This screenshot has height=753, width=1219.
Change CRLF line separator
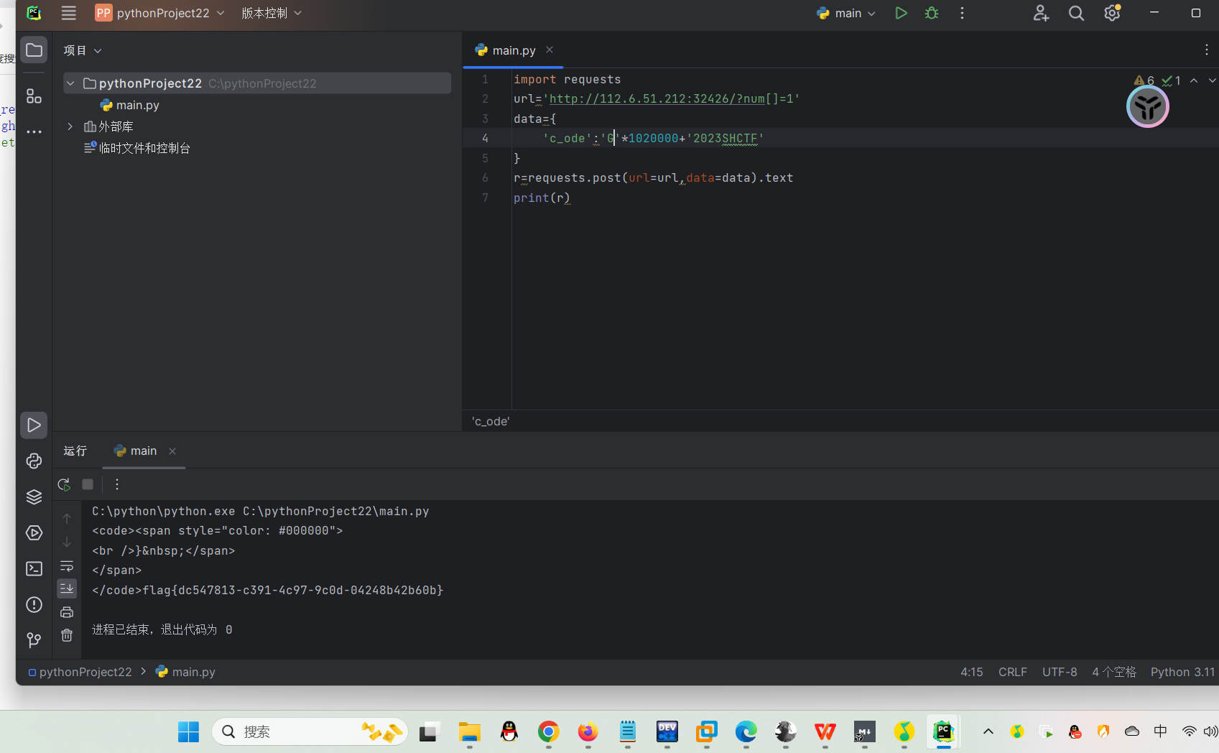coord(1012,672)
